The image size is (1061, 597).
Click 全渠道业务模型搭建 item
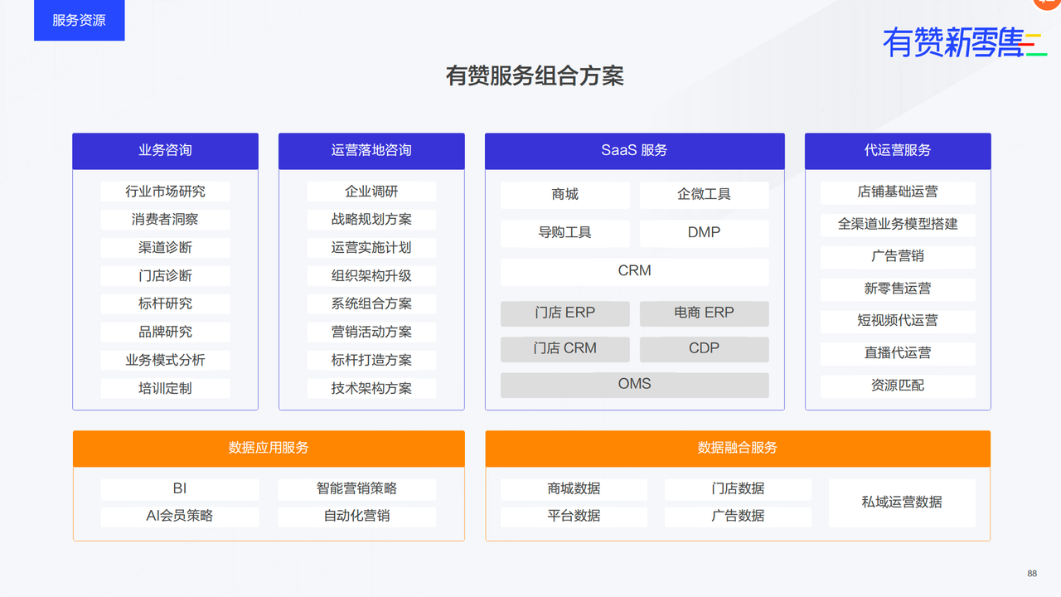[x=898, y=225]
